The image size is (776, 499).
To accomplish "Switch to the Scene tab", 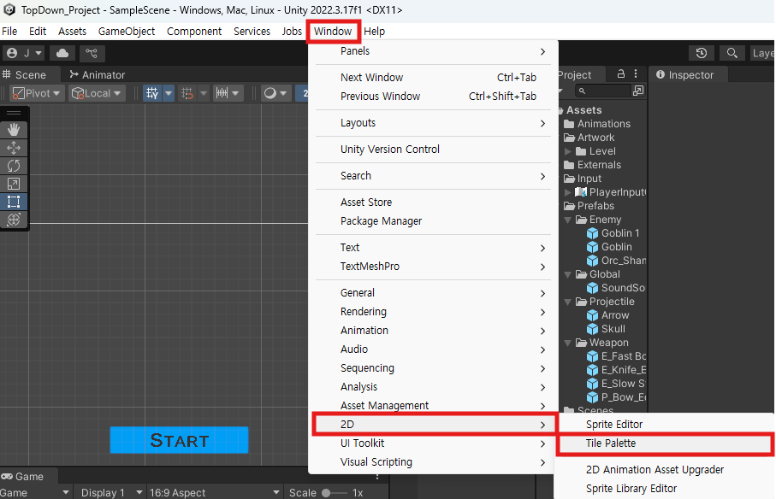I will point(24,74).
